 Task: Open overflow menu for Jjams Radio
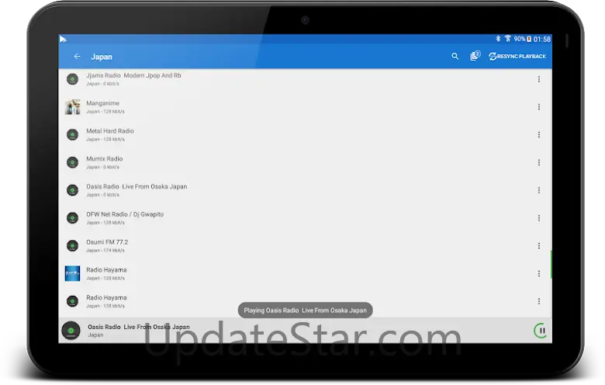tap(538, 79)
